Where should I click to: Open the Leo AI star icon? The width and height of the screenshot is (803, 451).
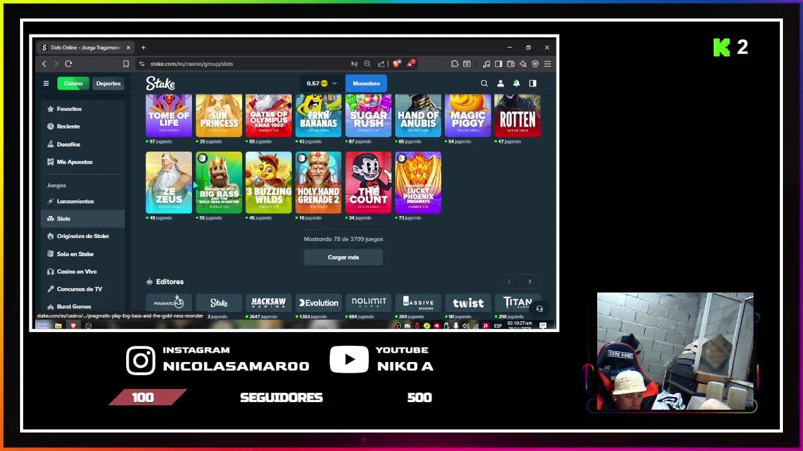[x=523, y=64]
